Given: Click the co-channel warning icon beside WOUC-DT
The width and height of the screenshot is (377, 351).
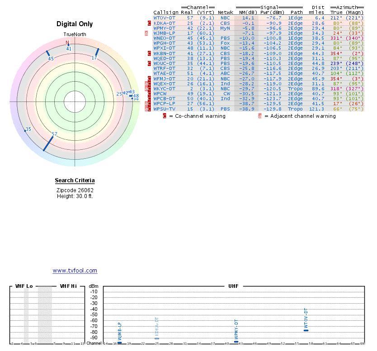Looking at the screenshot, I should [150, 64].
